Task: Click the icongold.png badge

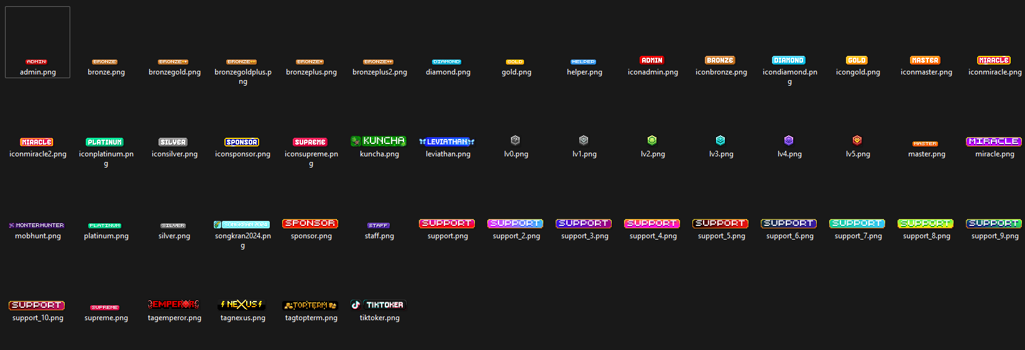Action: click(857, 60)
